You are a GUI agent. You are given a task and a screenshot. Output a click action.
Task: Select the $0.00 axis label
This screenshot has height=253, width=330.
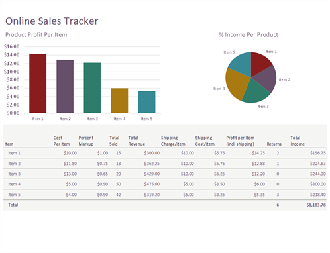click(13, 113)
